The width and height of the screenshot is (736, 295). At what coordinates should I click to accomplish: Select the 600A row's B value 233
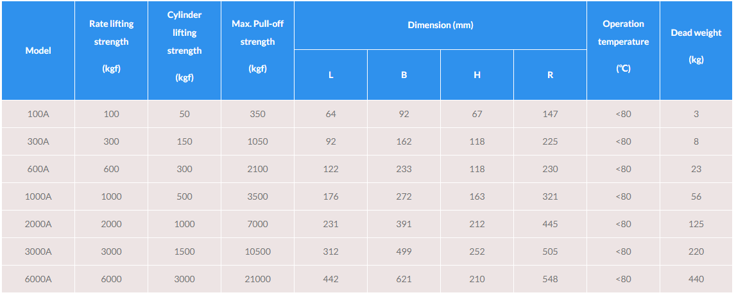click(x=404, y=169)
